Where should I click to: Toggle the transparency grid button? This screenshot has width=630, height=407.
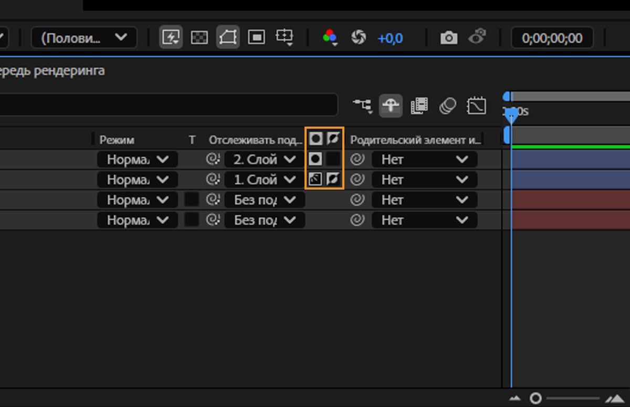(199, 37)
